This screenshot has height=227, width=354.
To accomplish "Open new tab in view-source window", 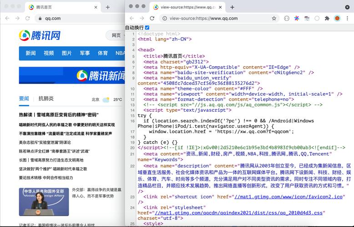I will point(232,7).
